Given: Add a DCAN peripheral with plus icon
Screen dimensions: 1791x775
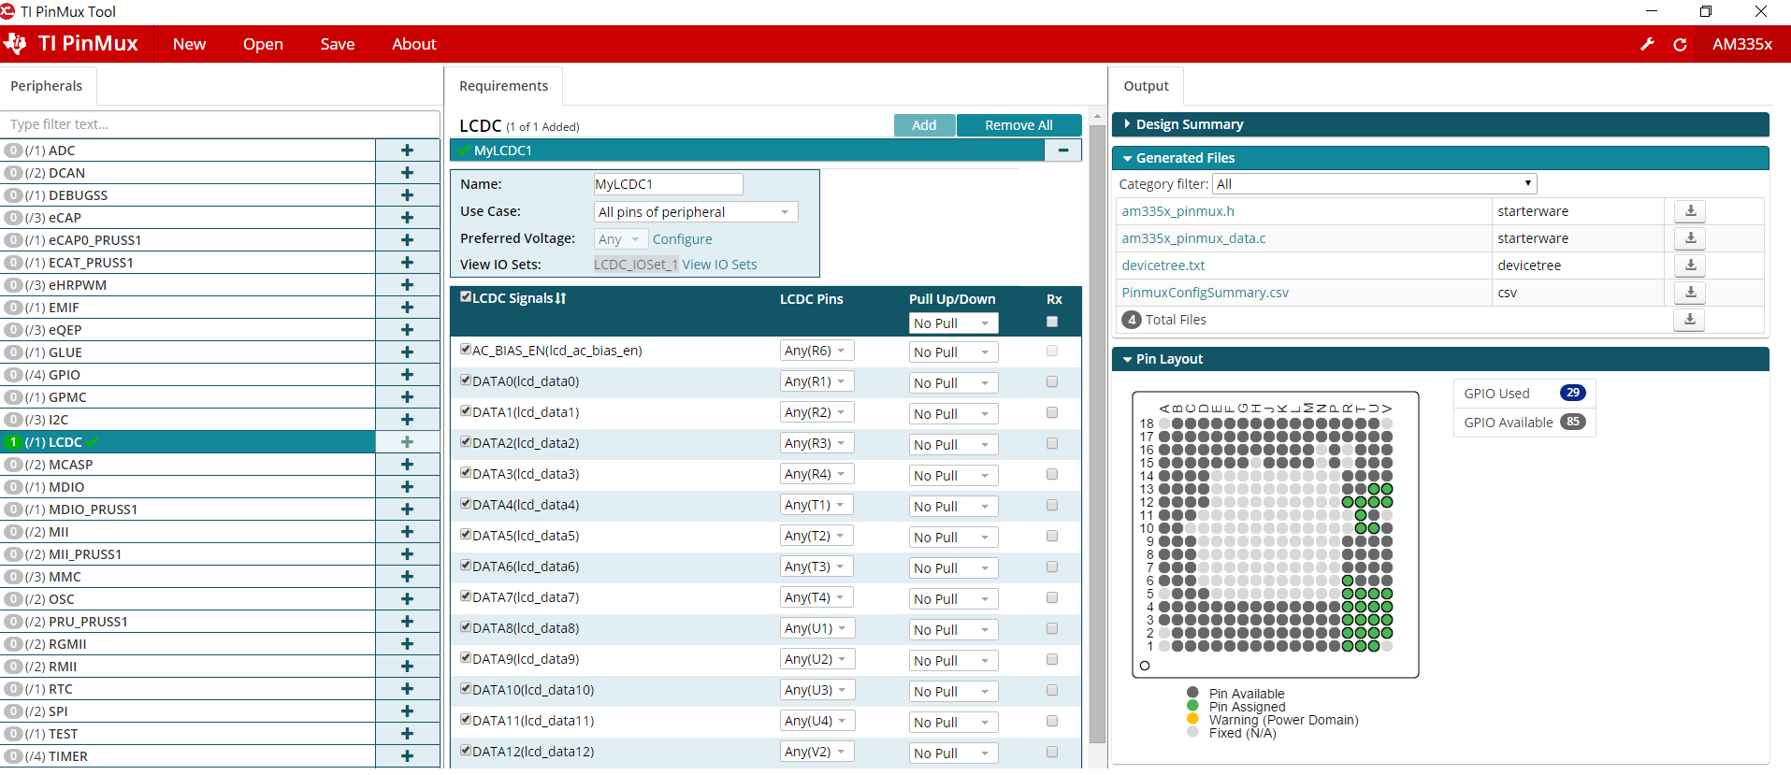Looking at the screenshot, I should (x=407, y=173).
